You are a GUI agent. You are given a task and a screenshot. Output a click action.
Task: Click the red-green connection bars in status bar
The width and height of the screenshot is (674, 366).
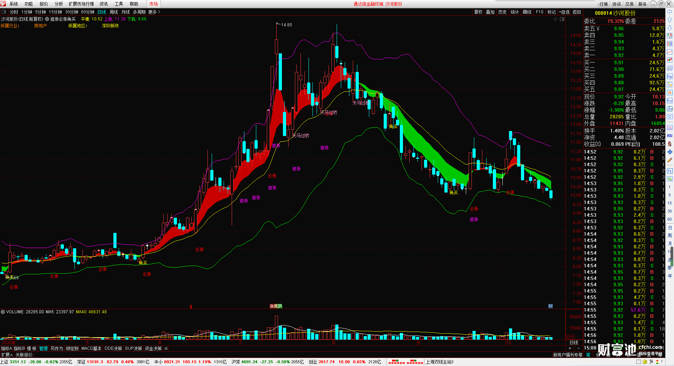406,362
